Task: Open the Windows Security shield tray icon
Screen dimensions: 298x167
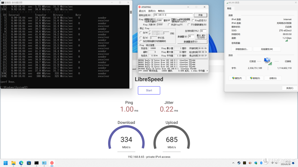Action: tap(256, 163)
